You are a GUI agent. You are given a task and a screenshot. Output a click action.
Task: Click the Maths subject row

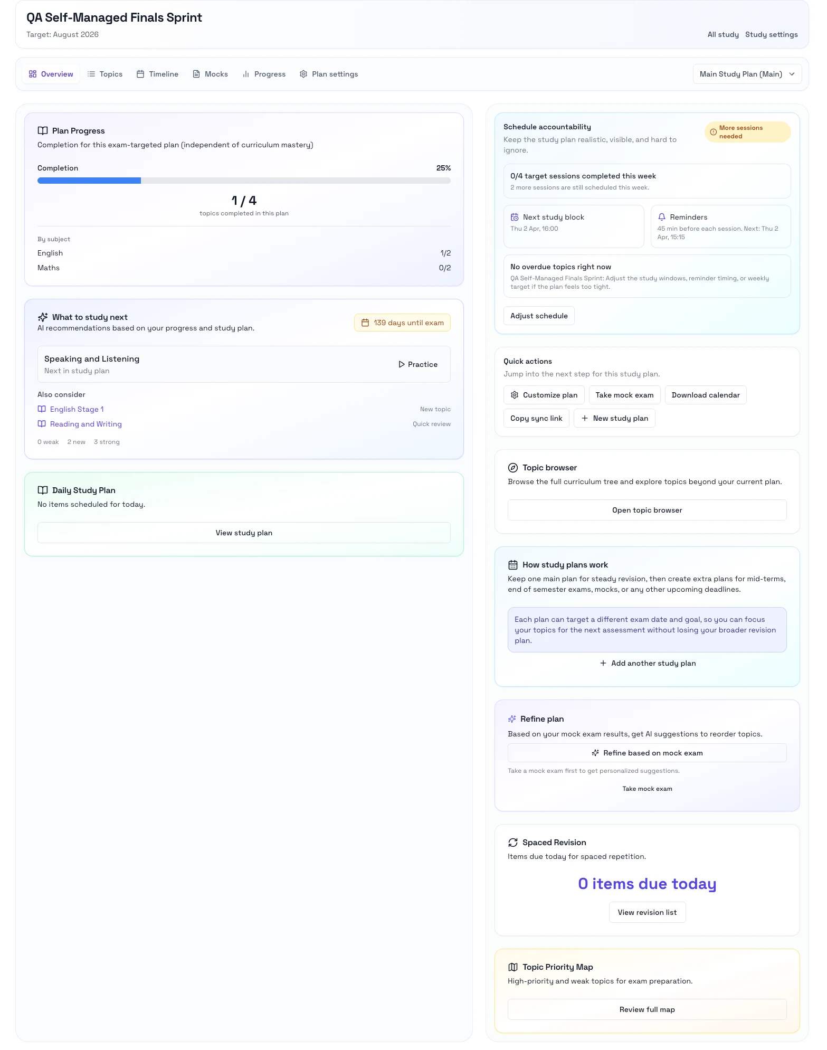point(244,268)
